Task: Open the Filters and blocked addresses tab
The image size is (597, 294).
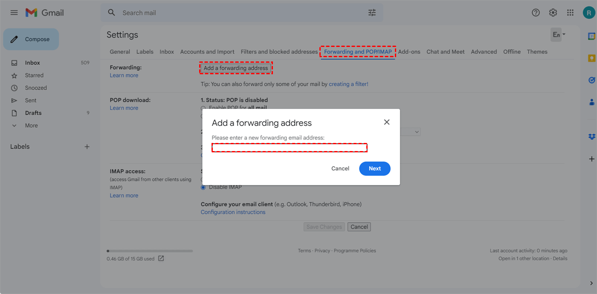Action: tap(279, 52)
